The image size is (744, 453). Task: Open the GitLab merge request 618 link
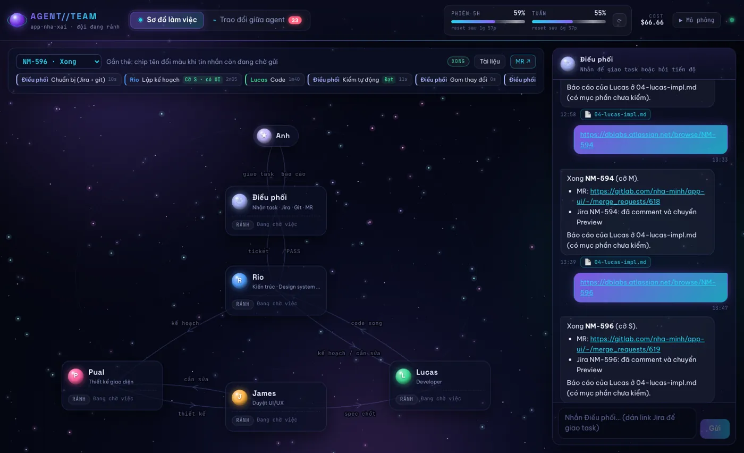pos(640,196)
